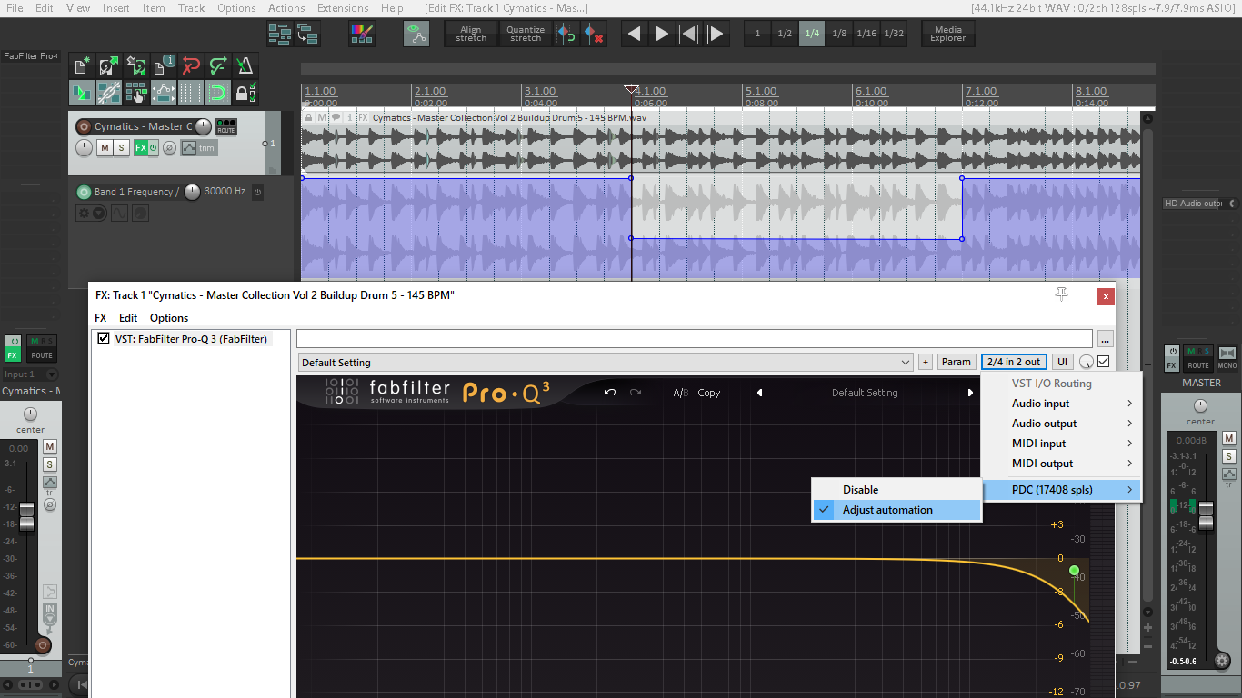
Task: Click the right arrow play icon
Action: [662, 35]
